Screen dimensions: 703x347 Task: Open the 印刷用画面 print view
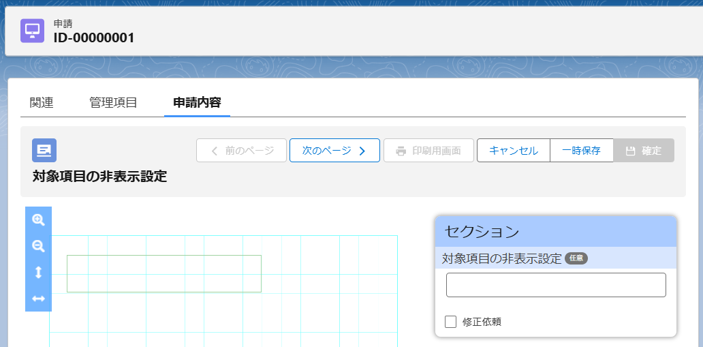pos(428,151)
